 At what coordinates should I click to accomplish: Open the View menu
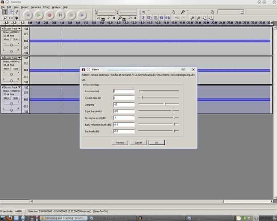(x=16, y=7)
